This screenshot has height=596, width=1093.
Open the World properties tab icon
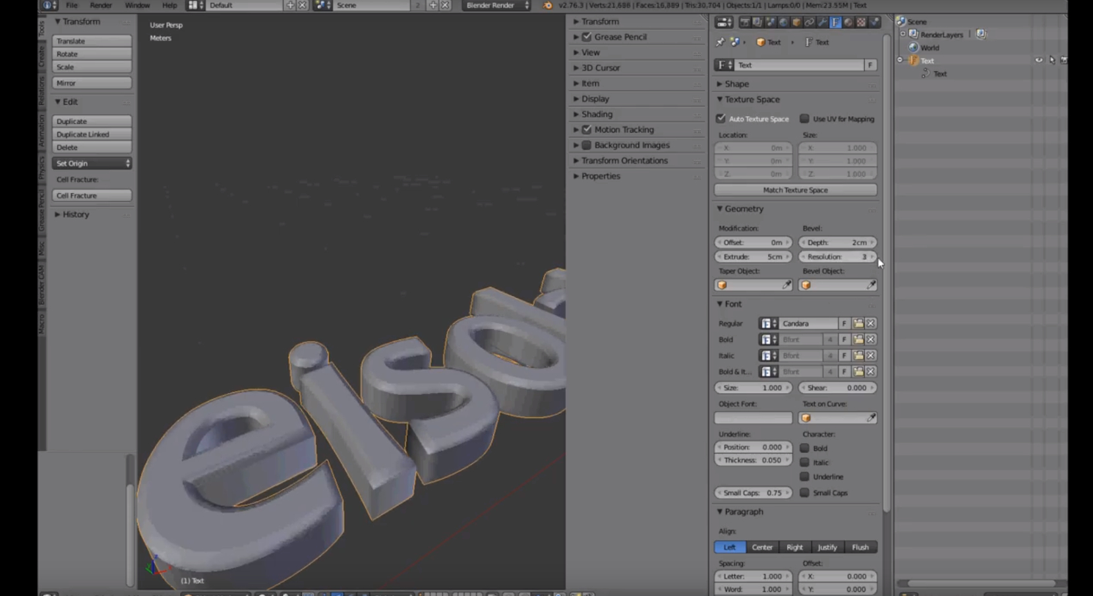click(x=783, y=22)
